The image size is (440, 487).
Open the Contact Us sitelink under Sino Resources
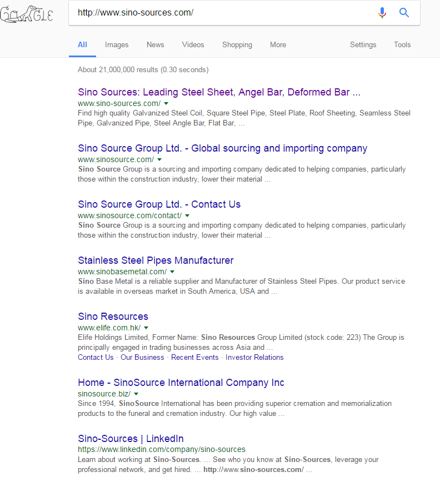96,358
